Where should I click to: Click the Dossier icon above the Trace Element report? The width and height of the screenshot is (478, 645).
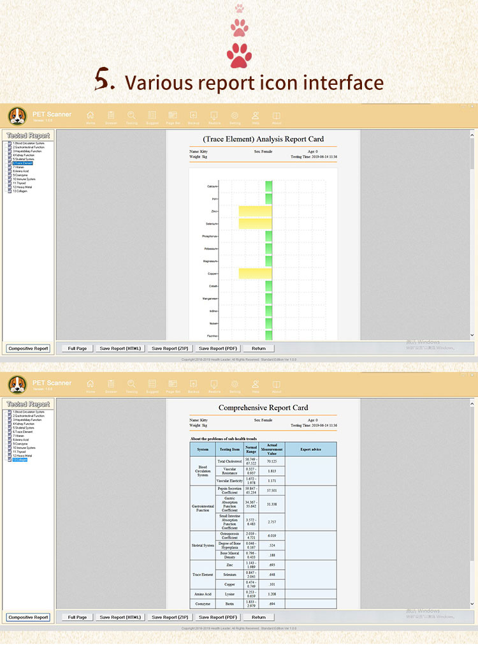[111, 117]
